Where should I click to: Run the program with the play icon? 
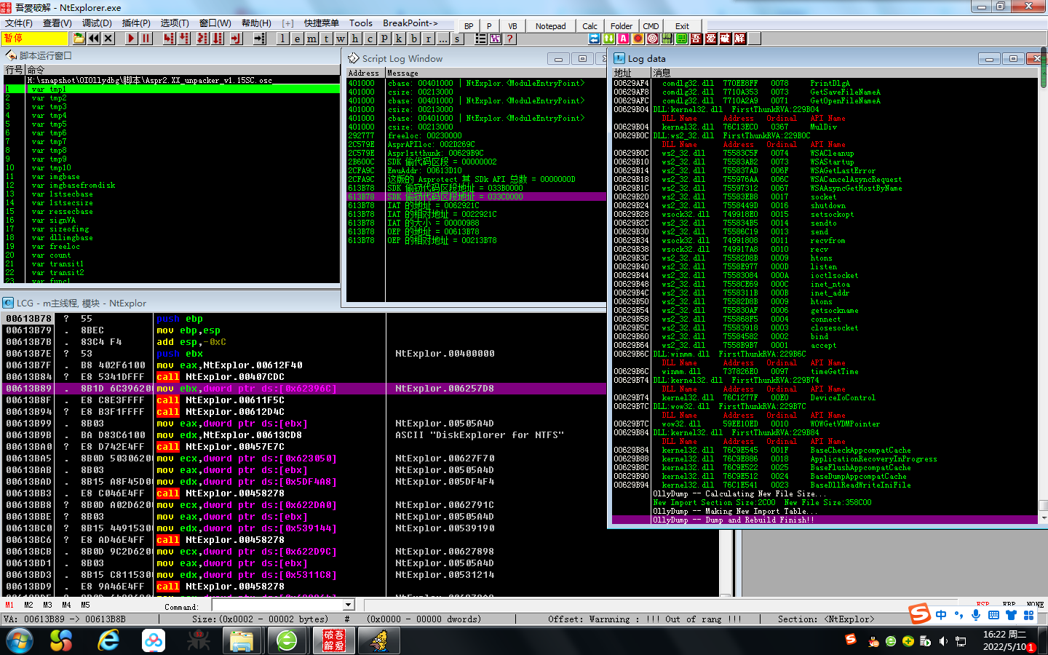click(x=131, y=39)
